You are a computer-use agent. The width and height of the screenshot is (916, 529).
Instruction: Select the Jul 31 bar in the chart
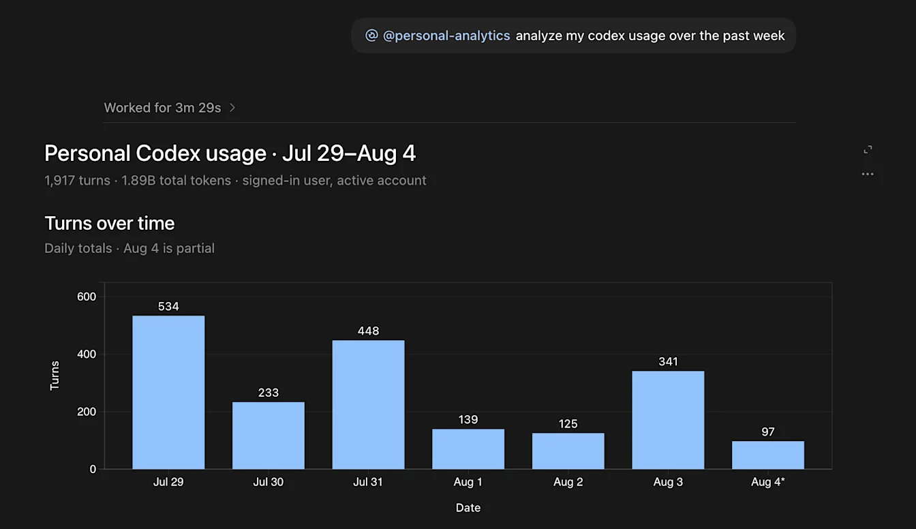coord(368,405)
